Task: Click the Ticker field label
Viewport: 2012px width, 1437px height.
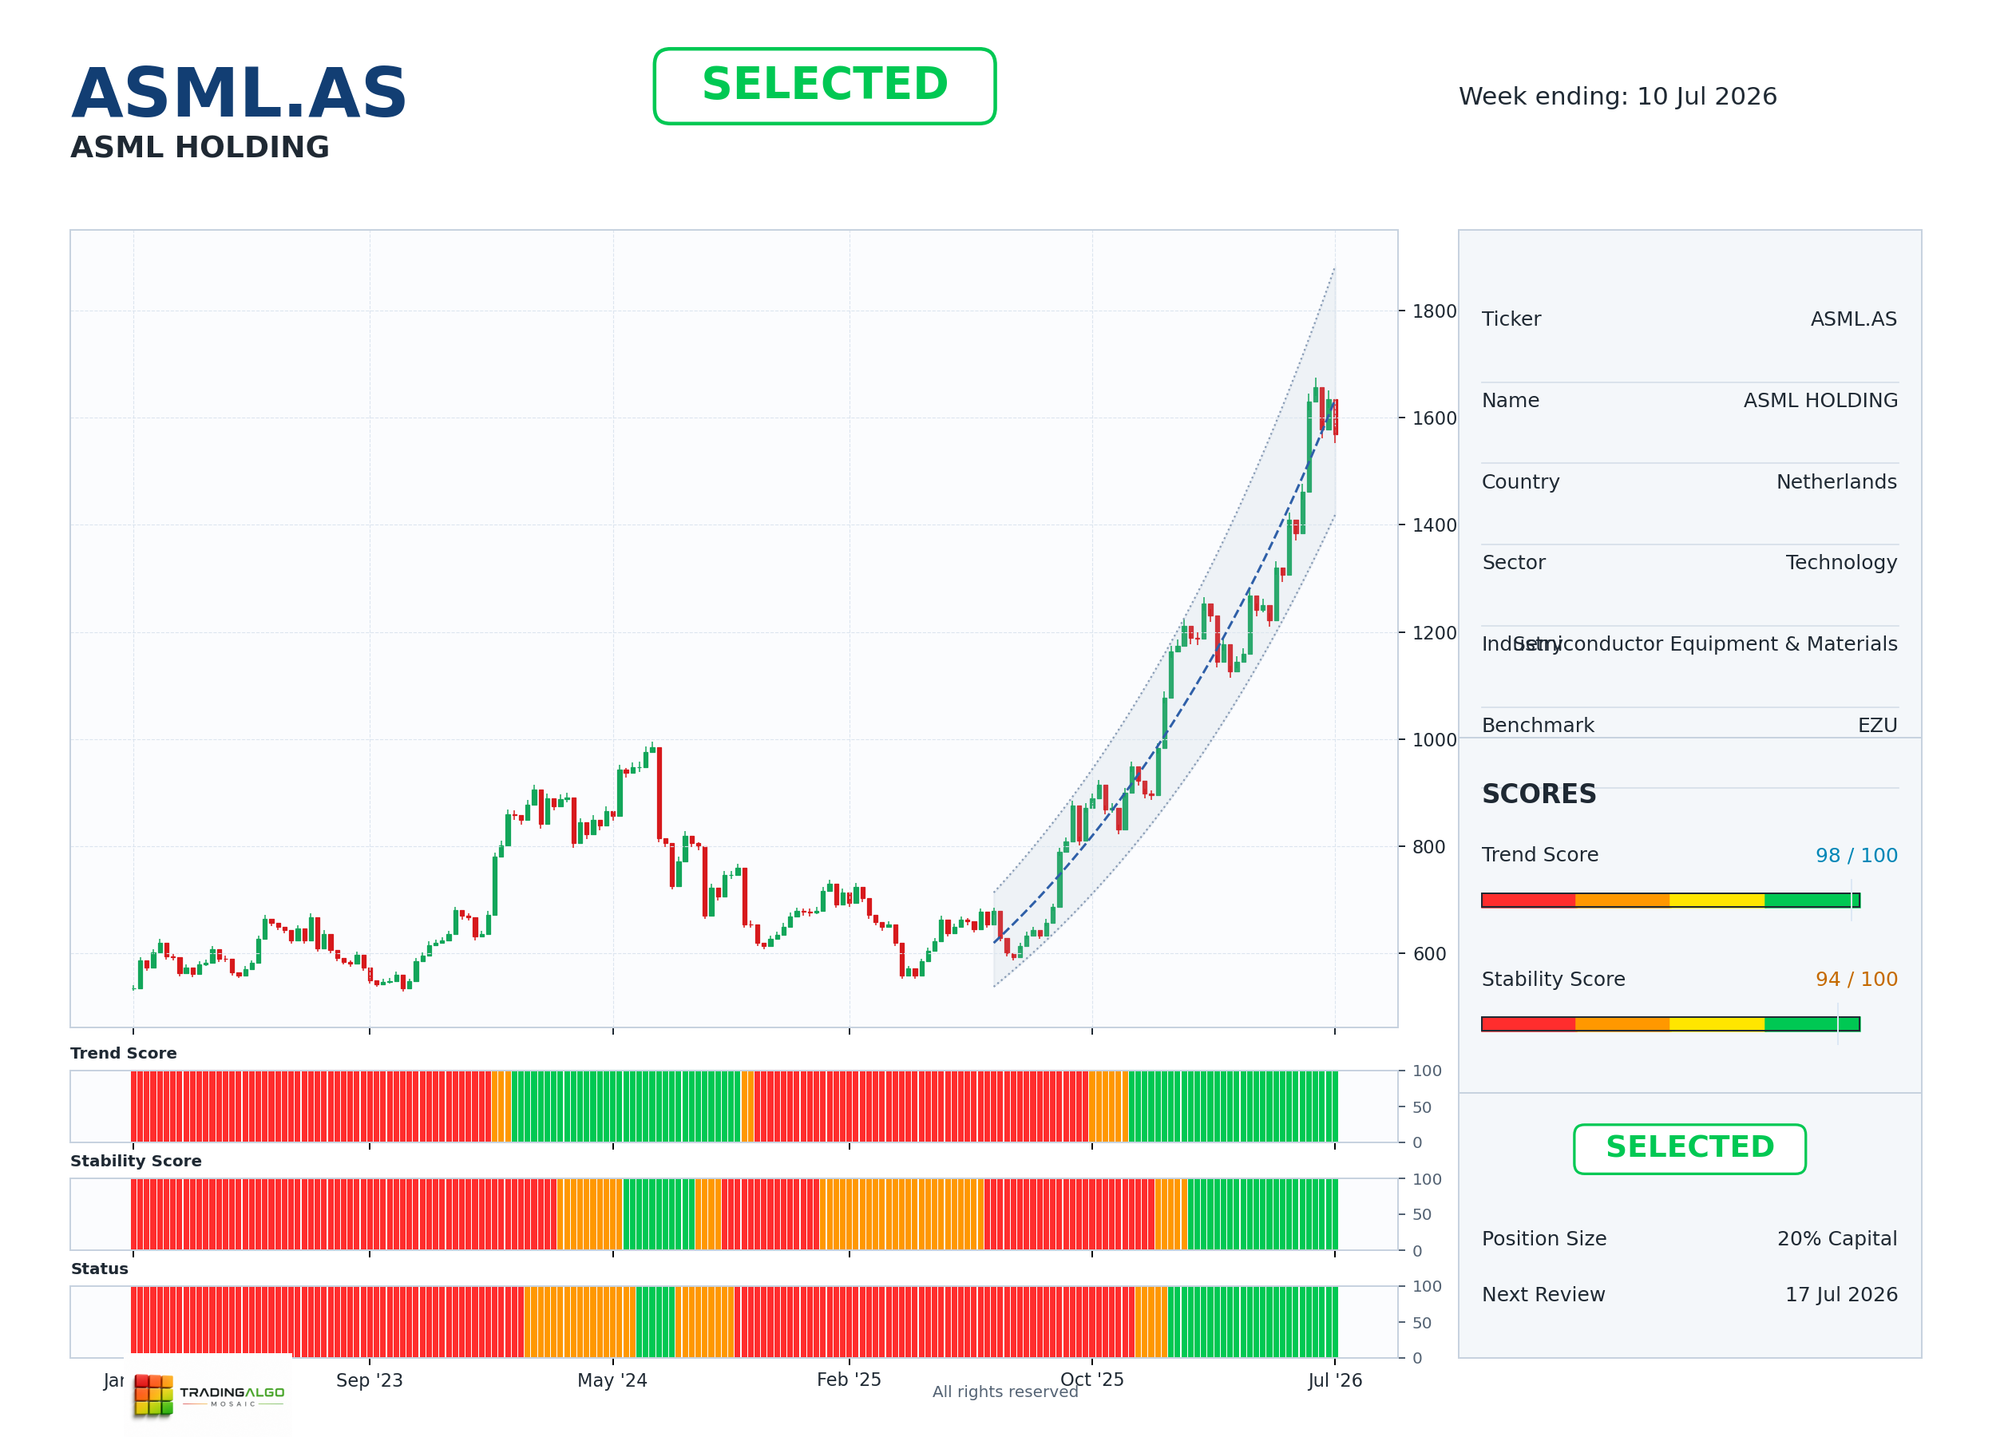Action: [x=1511, y=319]
